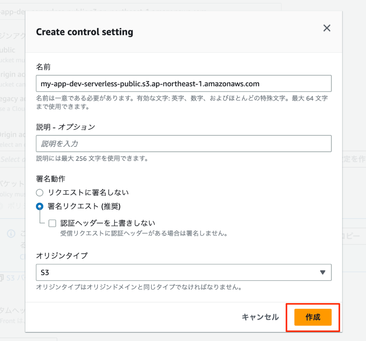Click the S3 bucket link icon at left edge
Image resolution: width=366 pixels, height=341 pixels.
pyautogui.click(x=2, y=278)
